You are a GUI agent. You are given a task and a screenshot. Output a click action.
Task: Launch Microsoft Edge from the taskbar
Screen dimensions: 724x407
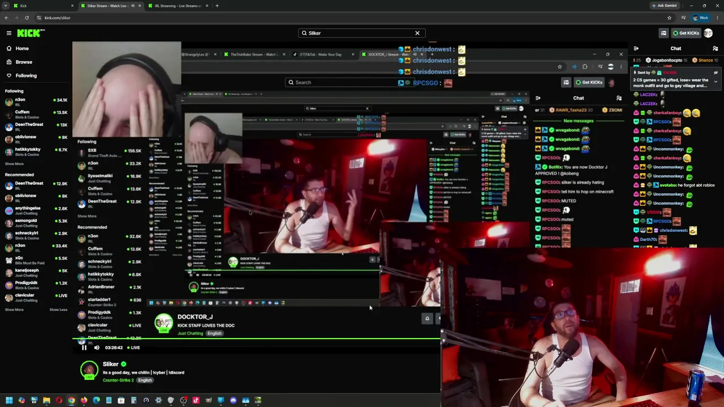pos(96,400)
